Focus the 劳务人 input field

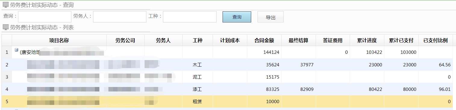pyautogui.click(x=120, y=17)
